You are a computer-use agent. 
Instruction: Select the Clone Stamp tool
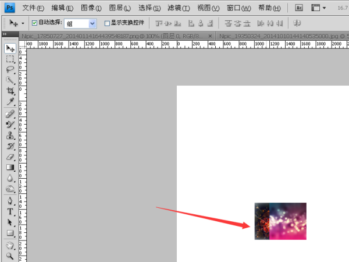(10, 136)
